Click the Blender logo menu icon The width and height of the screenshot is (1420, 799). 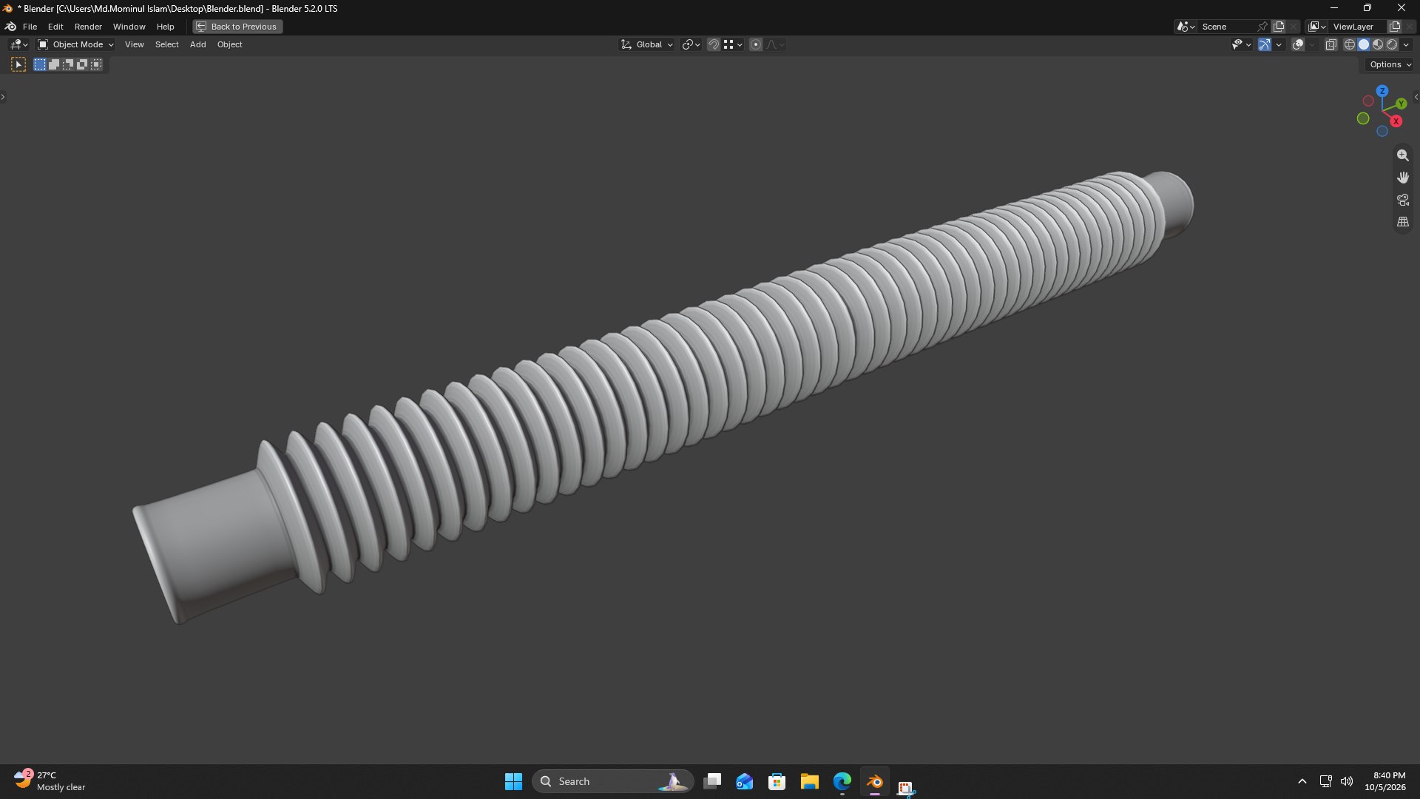(x=10, y=27)
